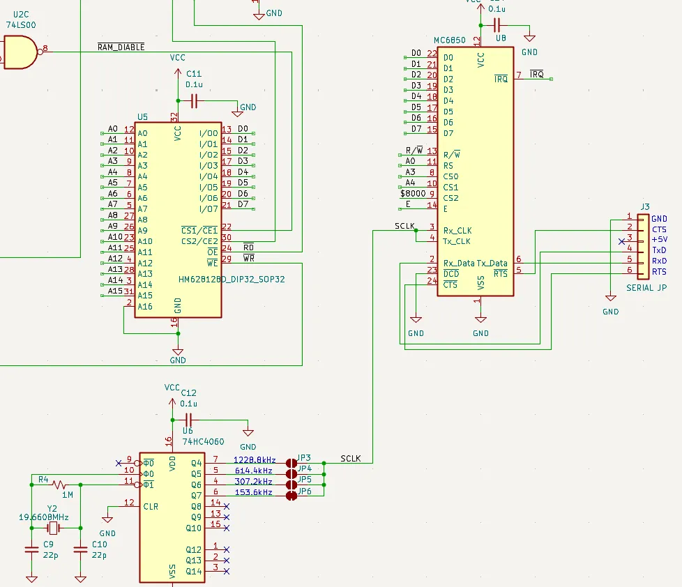Select the no-connect X on Q8 pin 14
Screen dimensions: 682x587
(227, 507)
